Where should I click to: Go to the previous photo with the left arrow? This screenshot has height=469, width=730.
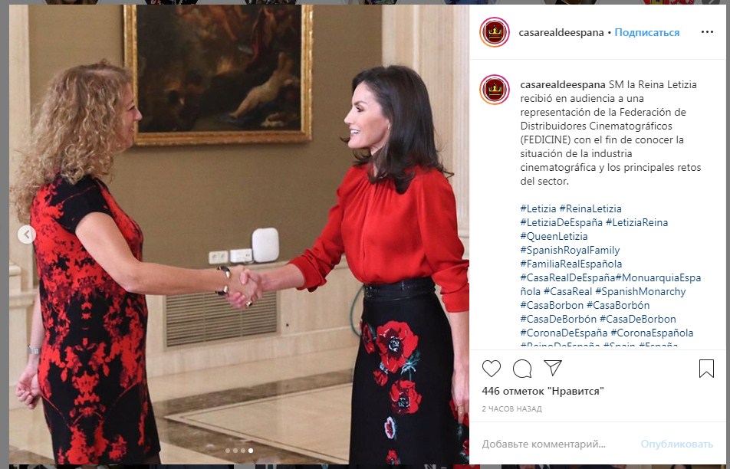point(27,234)
